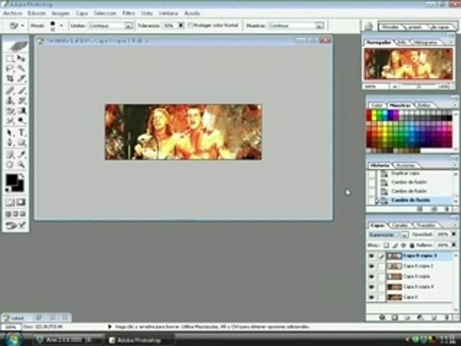This screenshot has width=461, height=346.
Task: Select the Clone Stamp tool
Action: pos(10,100)
